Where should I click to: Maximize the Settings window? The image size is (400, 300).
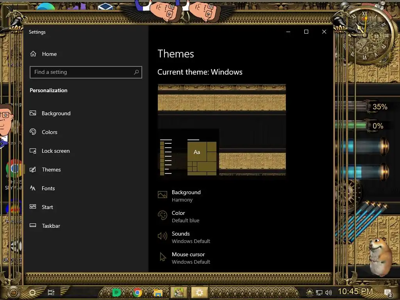(306, 32)
